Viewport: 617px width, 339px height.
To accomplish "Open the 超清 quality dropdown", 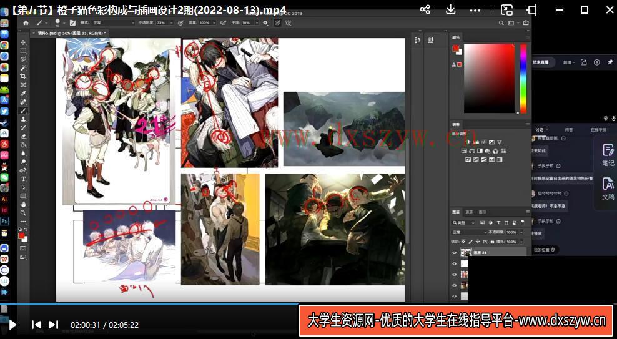I will tap(569, 62).
